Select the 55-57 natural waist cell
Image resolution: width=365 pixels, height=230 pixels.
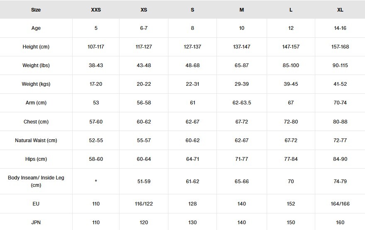point(144,140)
